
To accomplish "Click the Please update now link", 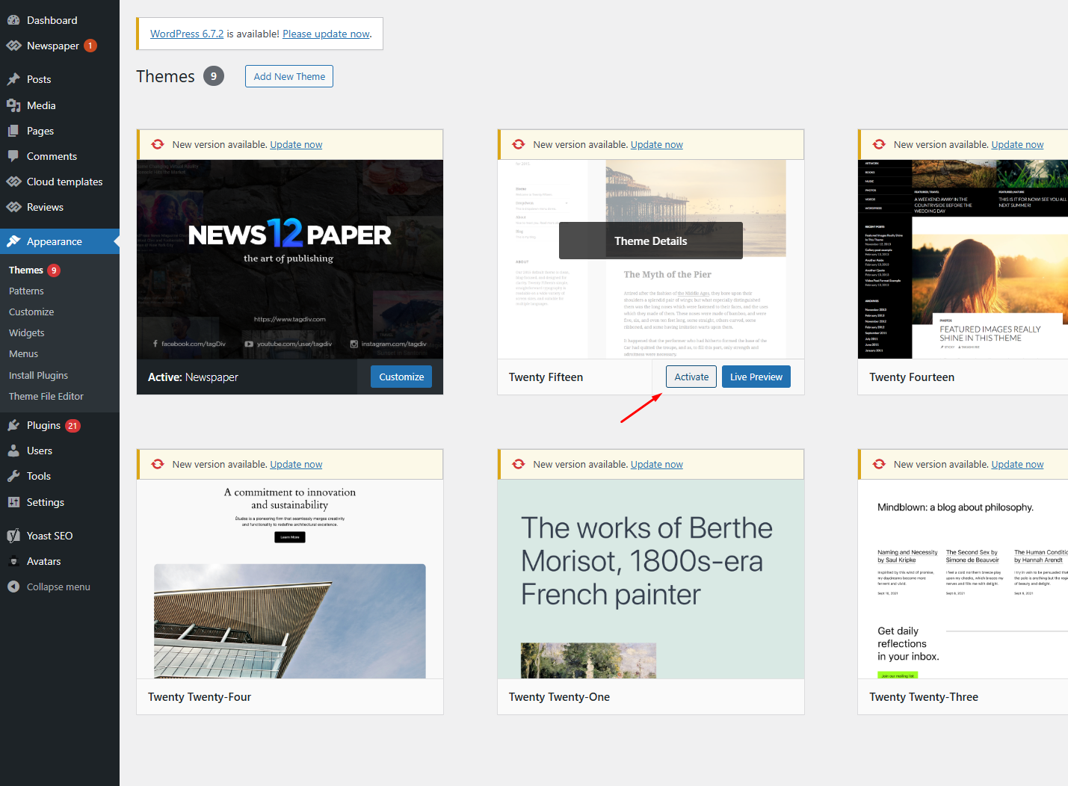I will click(326, 34).
